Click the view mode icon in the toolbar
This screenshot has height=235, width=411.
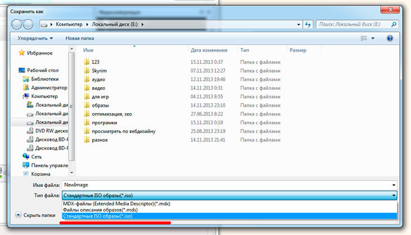pyautogui.click(x=364, y=38)
